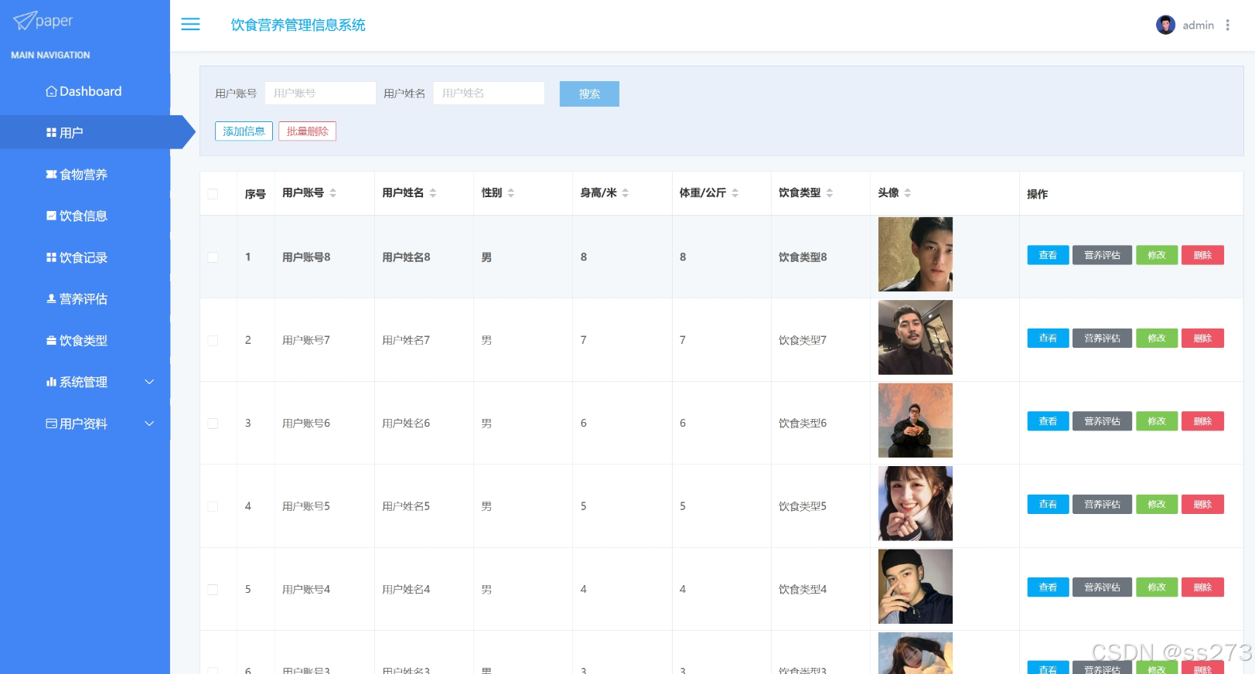Focus the 用户姓名 search input
Image resolution: width=1255 pixels, height=674 pixels.
click(x=489, y=94)
